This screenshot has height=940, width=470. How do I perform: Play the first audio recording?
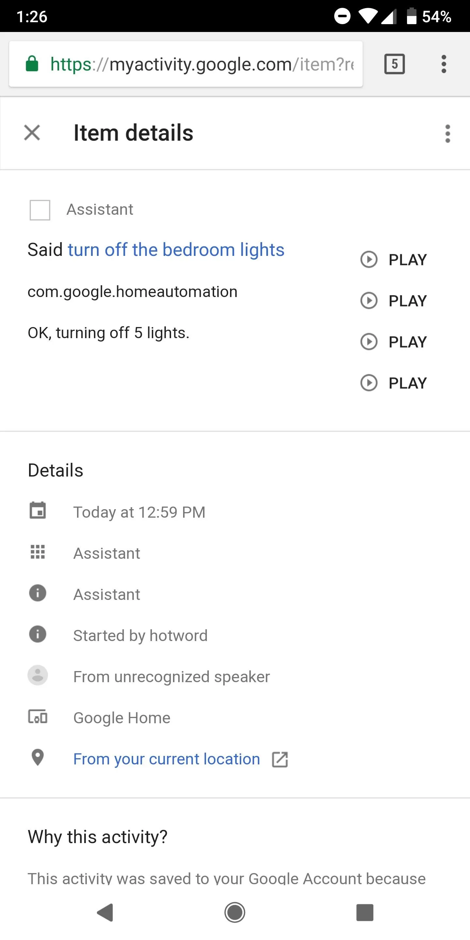pyautogui.click(x=393, y=259)
